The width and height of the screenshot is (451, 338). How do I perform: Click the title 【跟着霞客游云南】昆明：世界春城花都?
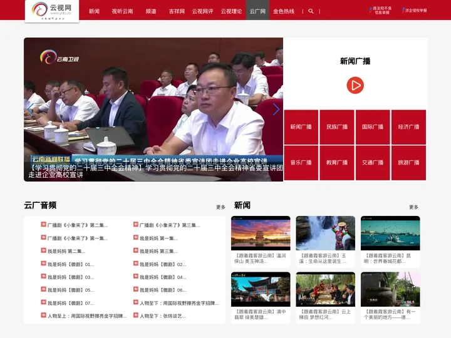point(388,259)
